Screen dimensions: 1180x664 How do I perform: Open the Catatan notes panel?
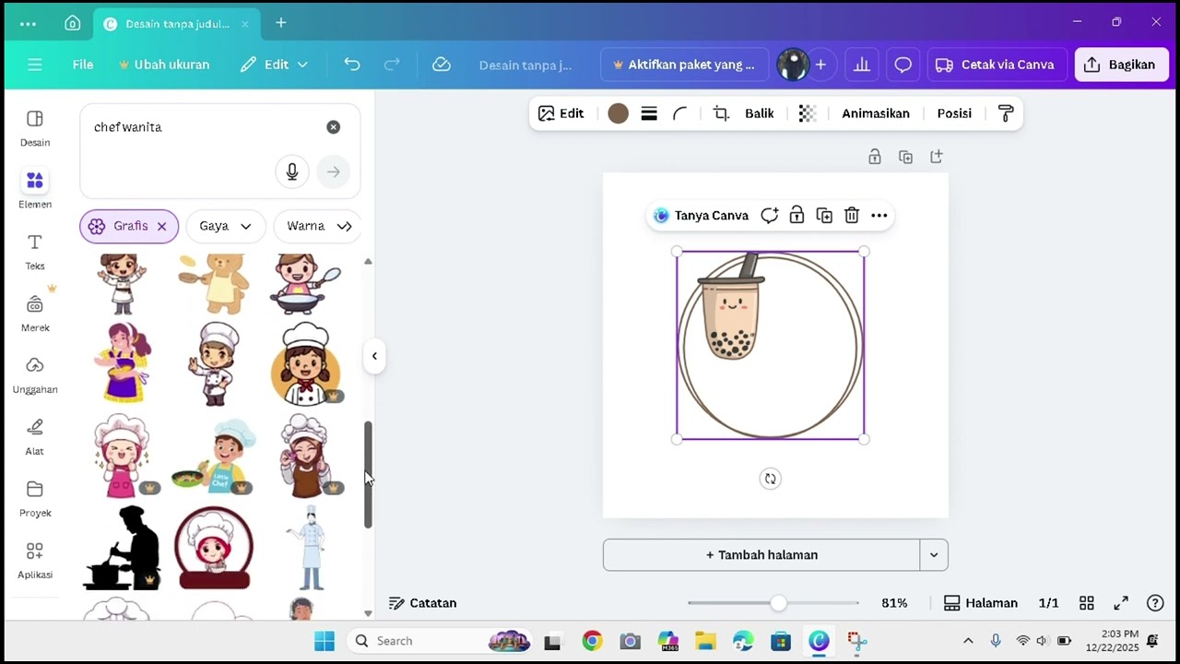pos(423,603)
